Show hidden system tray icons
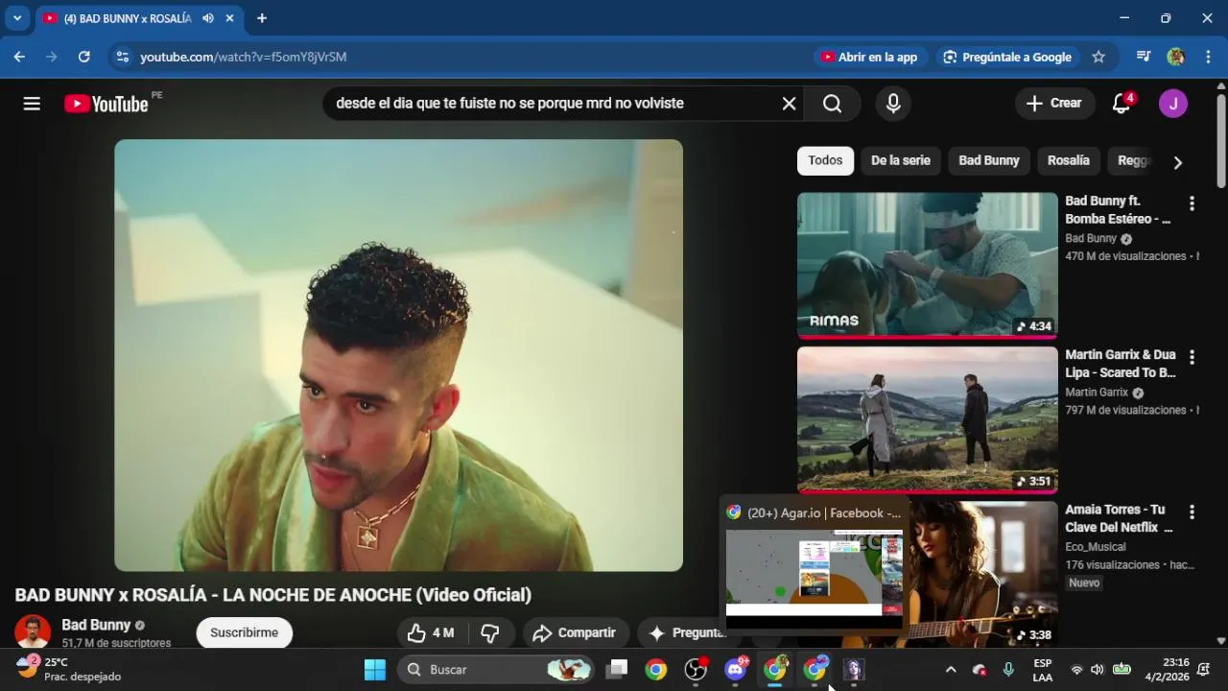 click(951, 670)
